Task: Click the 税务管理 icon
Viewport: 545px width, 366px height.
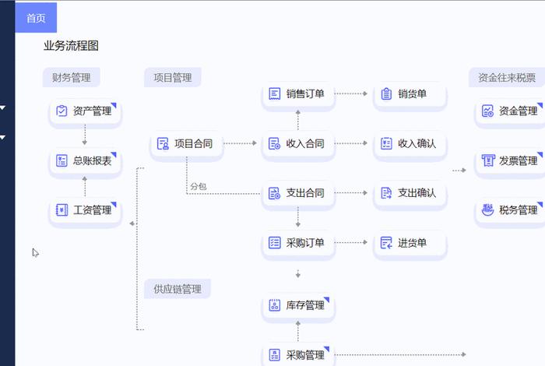Action: click(x=487, y=210)
